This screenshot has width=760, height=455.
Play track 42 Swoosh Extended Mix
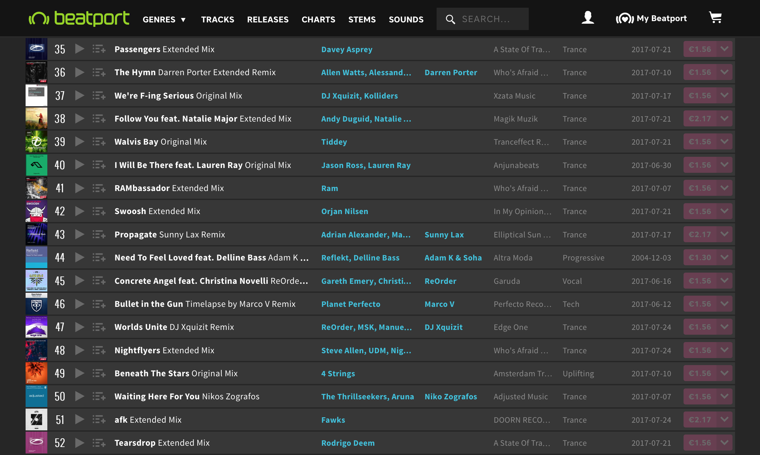click(x=80, y=211)
